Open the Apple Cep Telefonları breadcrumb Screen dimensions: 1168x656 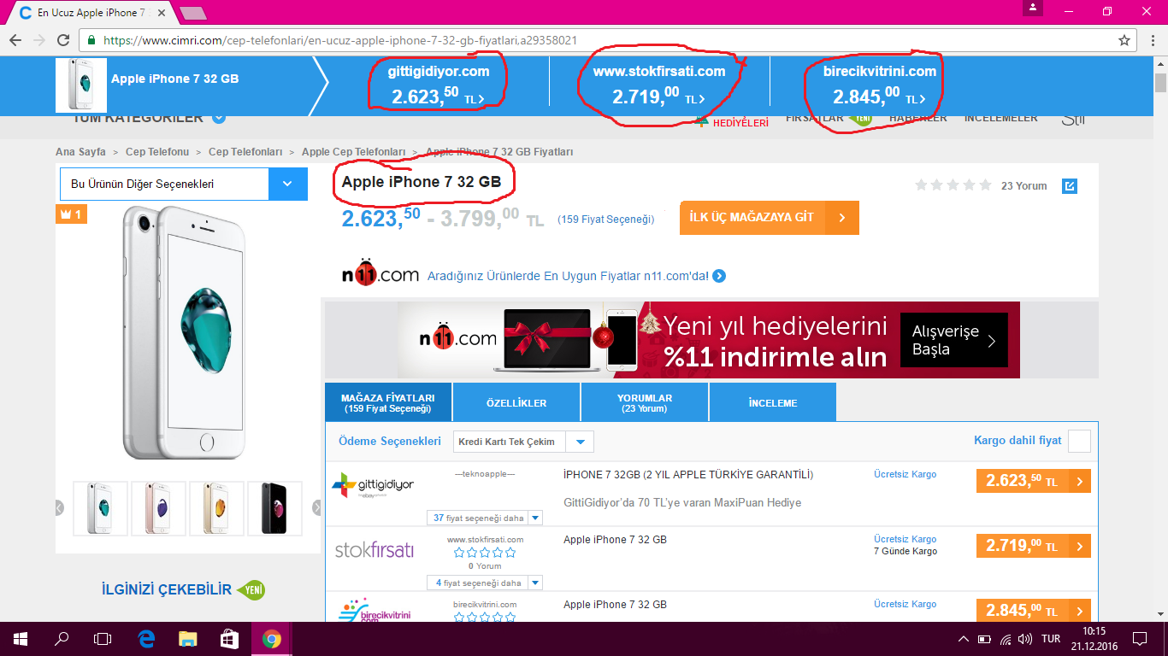354,151
